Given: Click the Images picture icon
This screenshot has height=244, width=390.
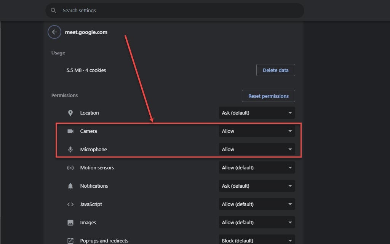Looking at the screenshot, I should (70, 223).
